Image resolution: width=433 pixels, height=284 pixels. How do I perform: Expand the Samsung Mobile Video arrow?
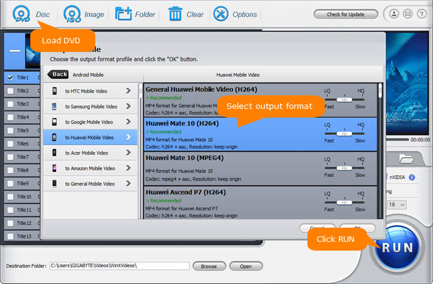pyautogui.click(x=128, y=106)
